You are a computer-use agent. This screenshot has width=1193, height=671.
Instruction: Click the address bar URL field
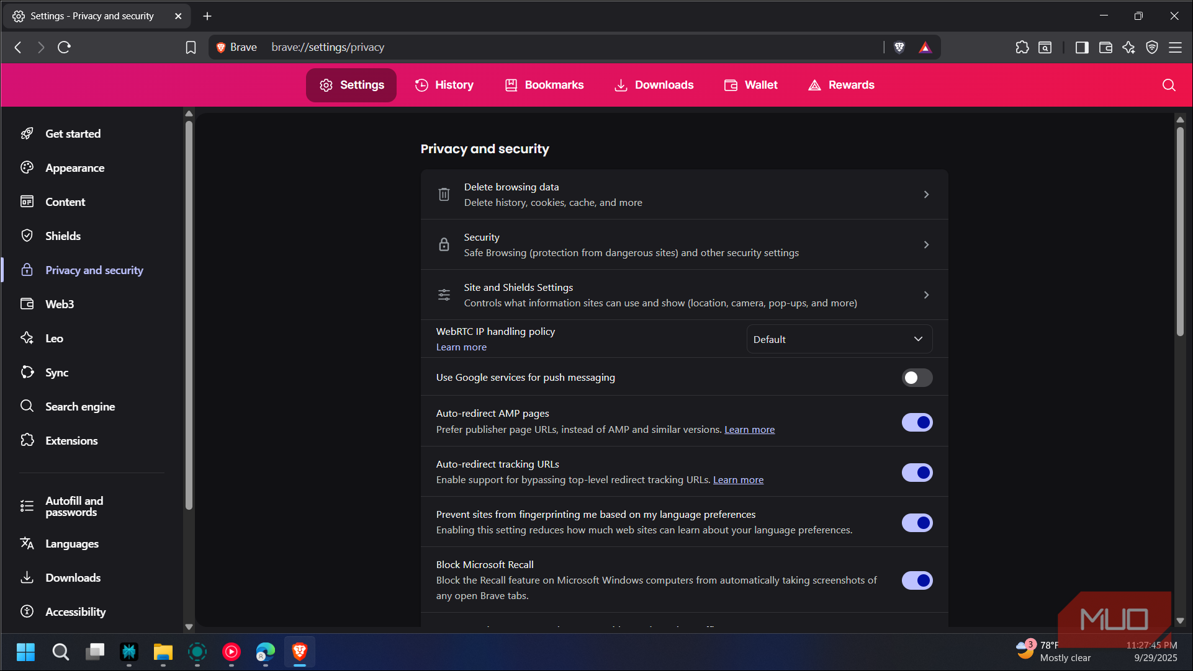[575, 47]
